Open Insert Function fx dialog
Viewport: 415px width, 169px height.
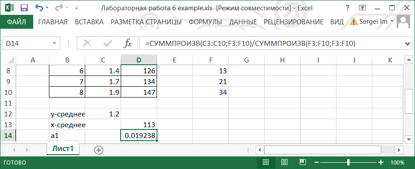tap(127, 43)
